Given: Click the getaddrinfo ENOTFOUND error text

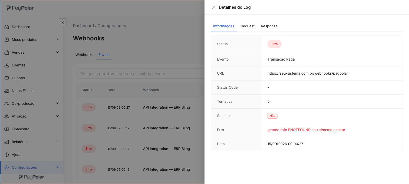Looking at the screenshot, I should [306, 130].
